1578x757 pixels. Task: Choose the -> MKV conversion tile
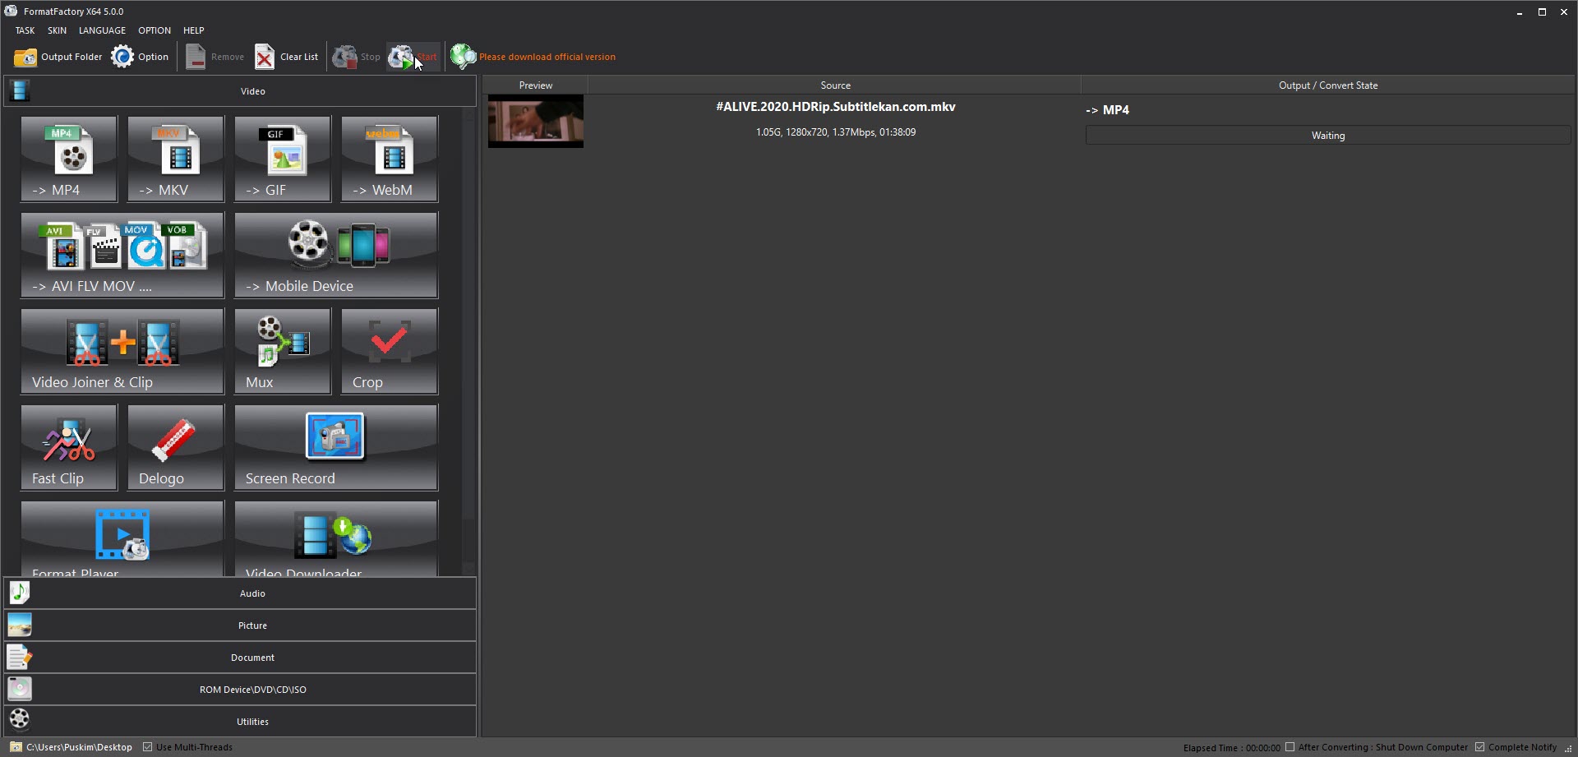tap(176, 159)
